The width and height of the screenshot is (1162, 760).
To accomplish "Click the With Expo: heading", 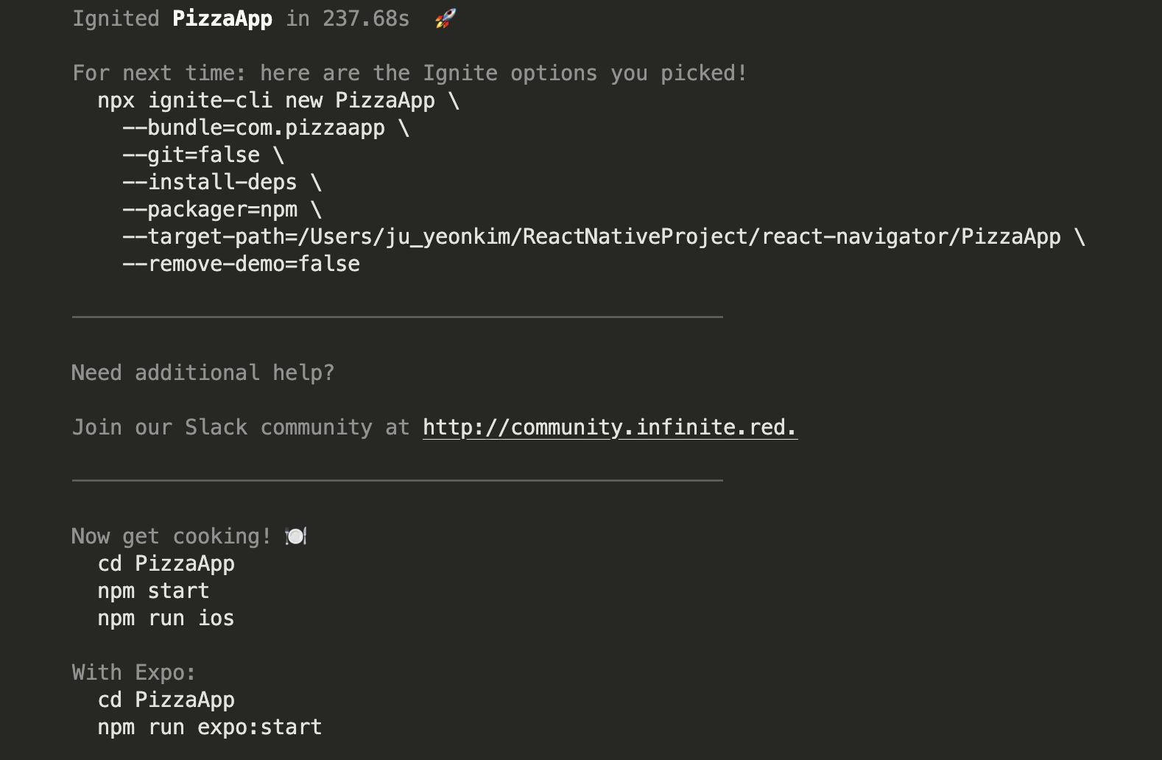I will click(134, 673).
